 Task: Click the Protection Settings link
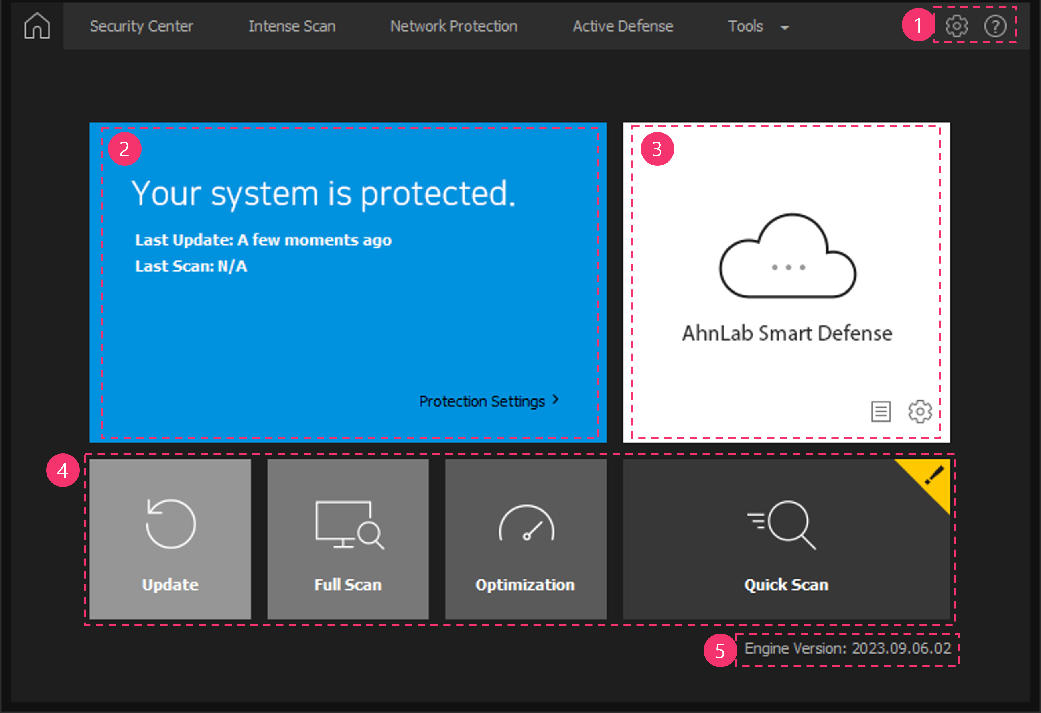(x=482, y=401)
